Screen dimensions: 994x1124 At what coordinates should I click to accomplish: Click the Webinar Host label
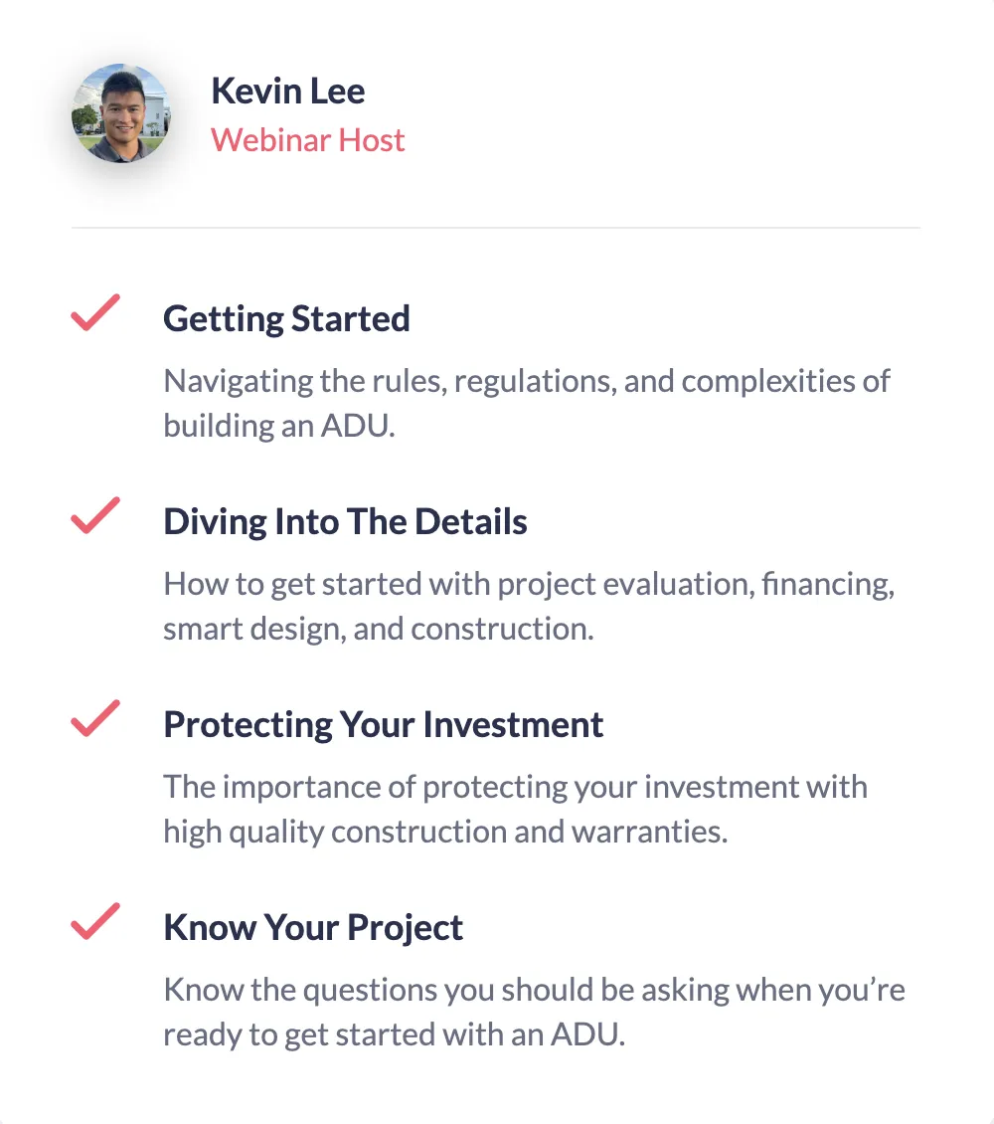[308, 140]
